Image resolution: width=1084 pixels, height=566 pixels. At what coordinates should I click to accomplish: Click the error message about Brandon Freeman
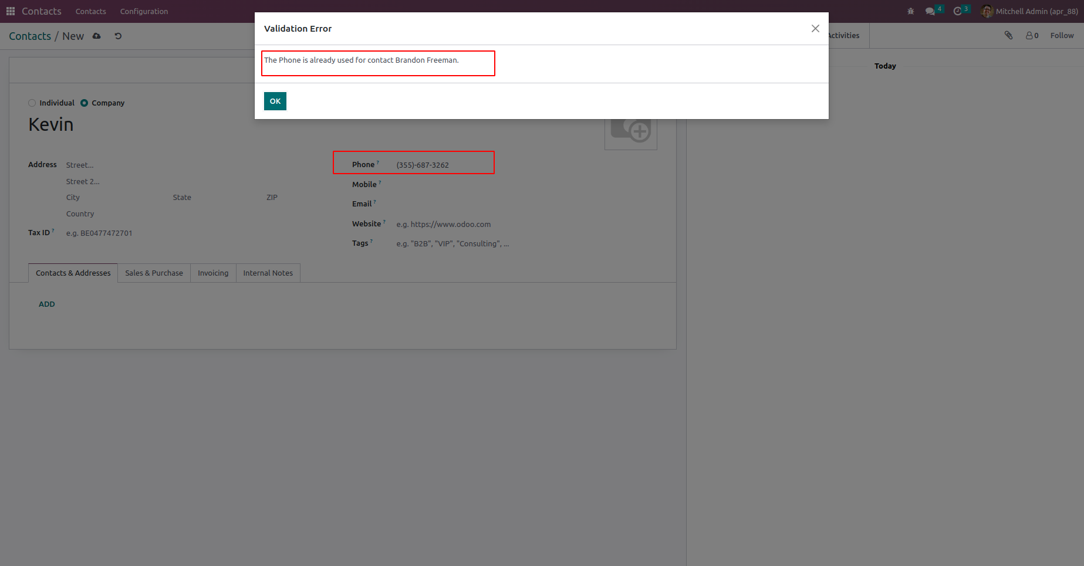pos(362,60)
